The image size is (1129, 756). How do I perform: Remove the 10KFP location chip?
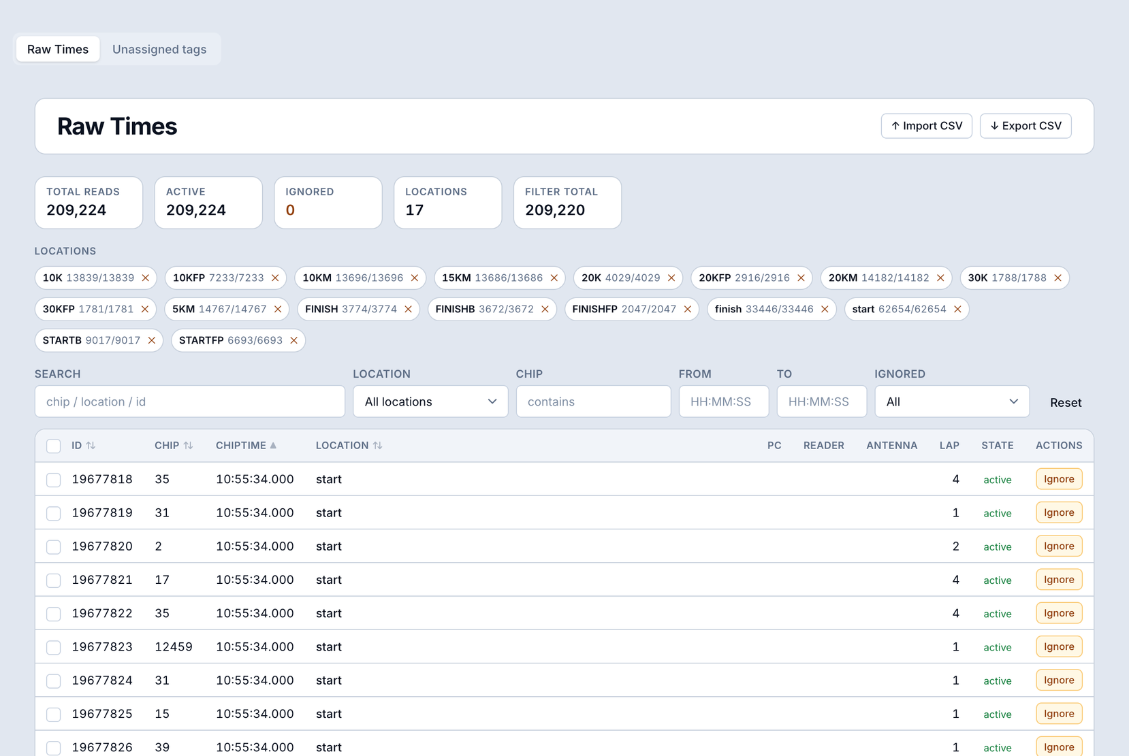[x=275, y=278]
